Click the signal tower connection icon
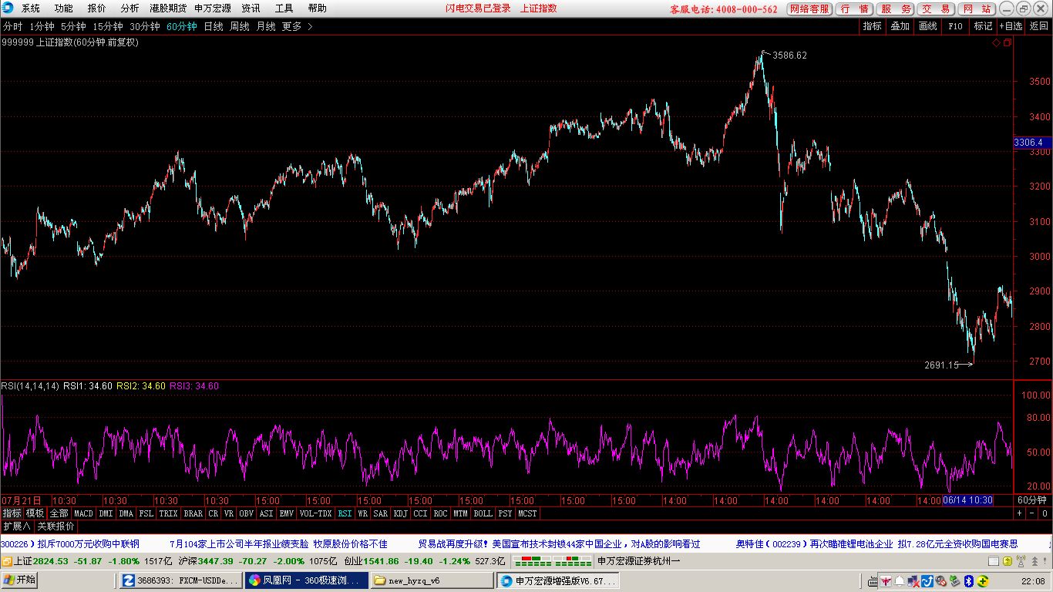 click(x=1021, y=561)
